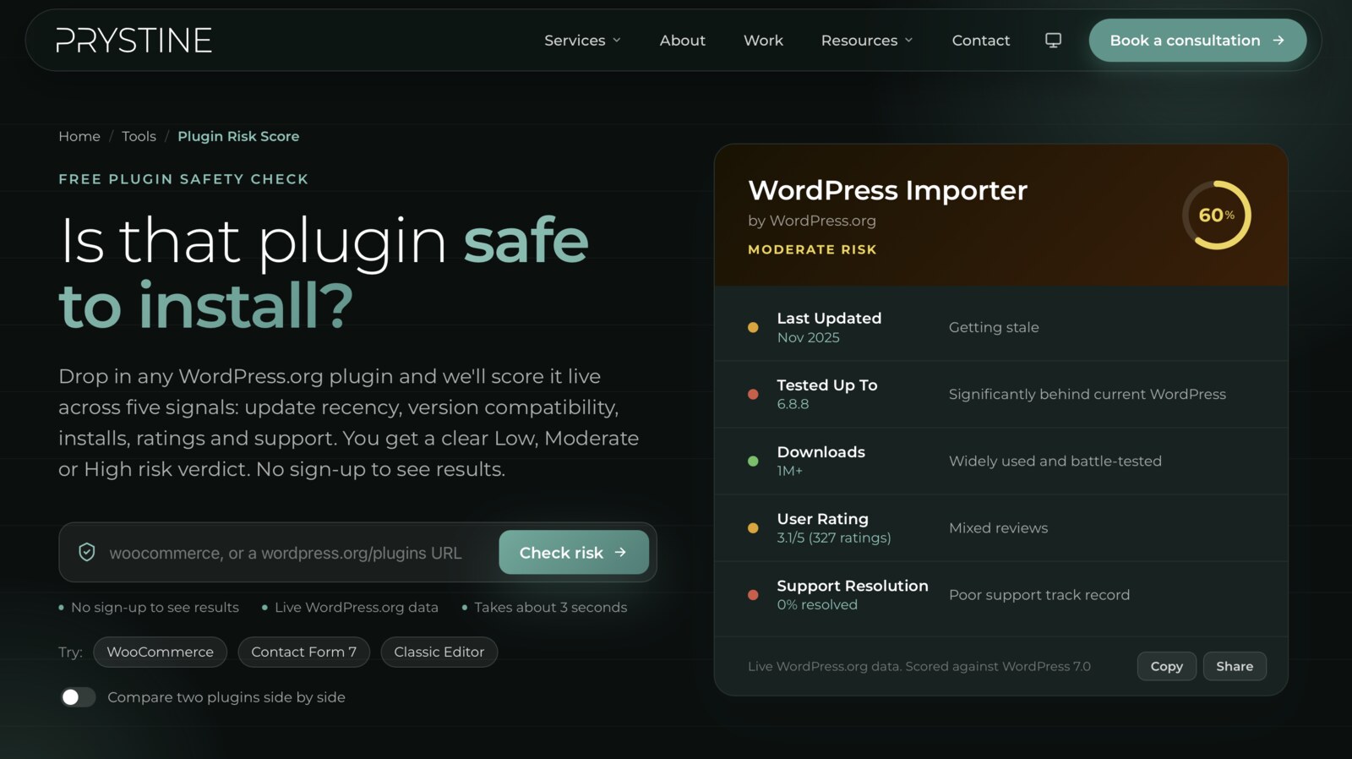Try the Classic Editor example chip
The height and width of the screenshot is (759, 1352).
tap(439, 652)
